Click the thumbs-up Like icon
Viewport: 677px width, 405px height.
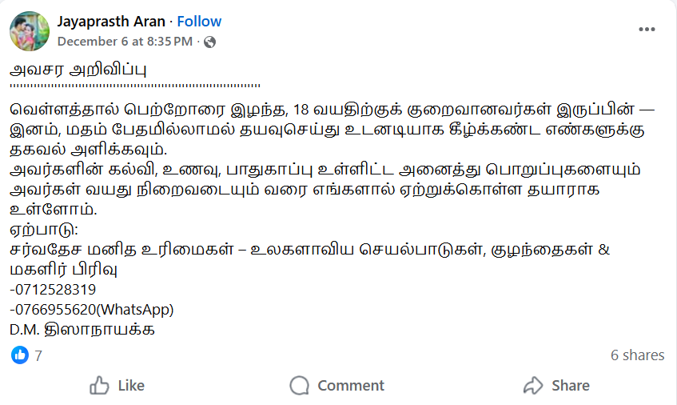[x=100, y=386]
